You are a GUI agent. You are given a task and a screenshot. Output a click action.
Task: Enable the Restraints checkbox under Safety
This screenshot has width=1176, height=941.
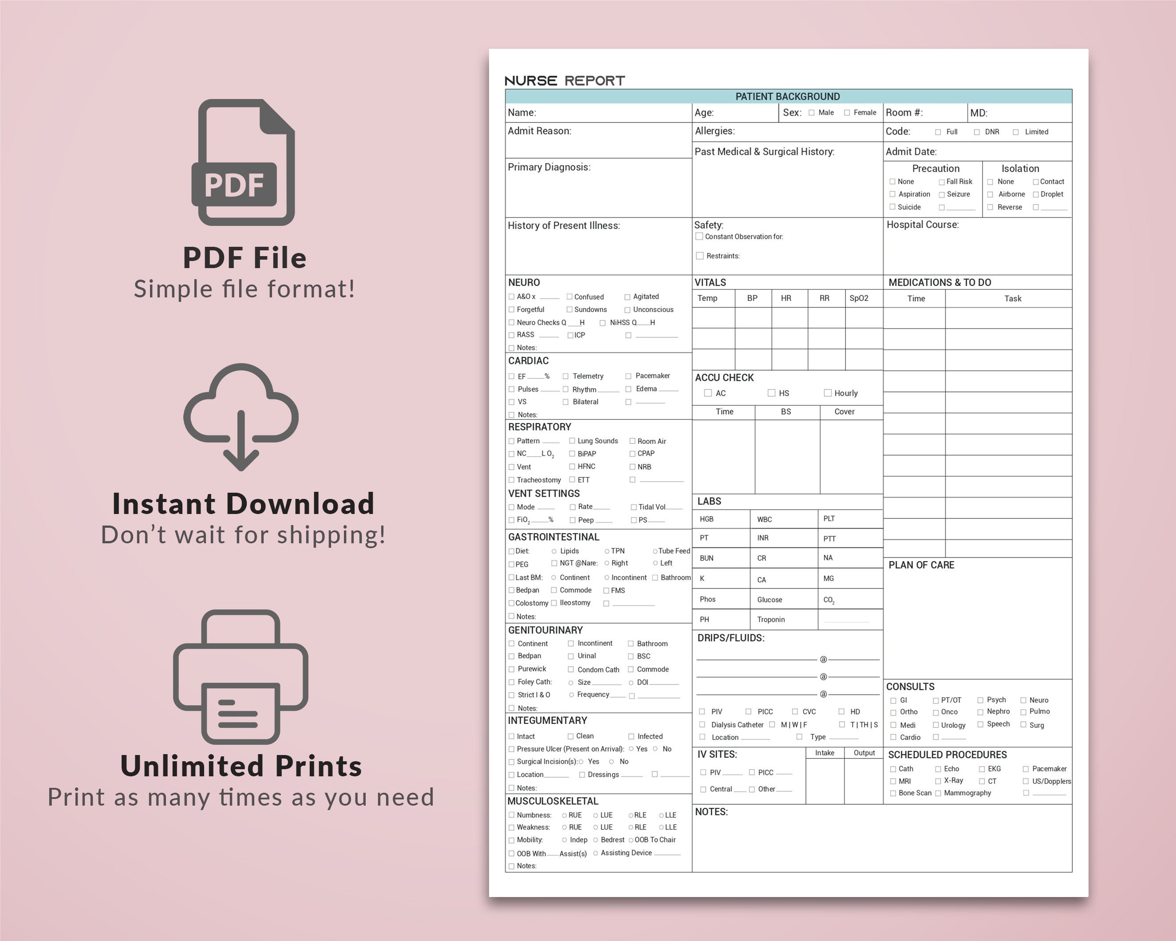click(x=699, y=255)
